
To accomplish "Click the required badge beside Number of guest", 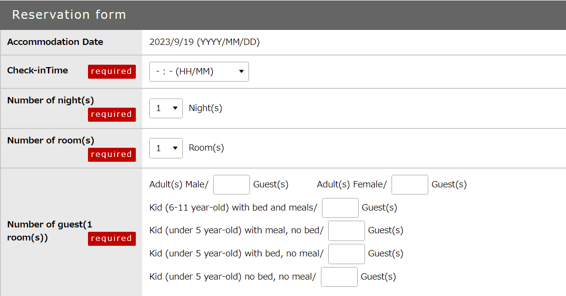I will click(112, 239).
